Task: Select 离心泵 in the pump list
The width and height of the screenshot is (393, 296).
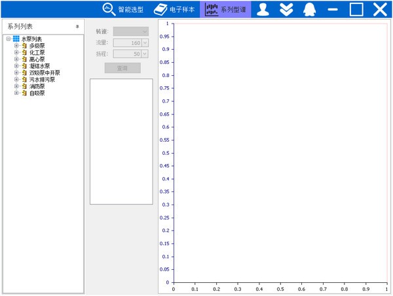Action: click(37, 59)
